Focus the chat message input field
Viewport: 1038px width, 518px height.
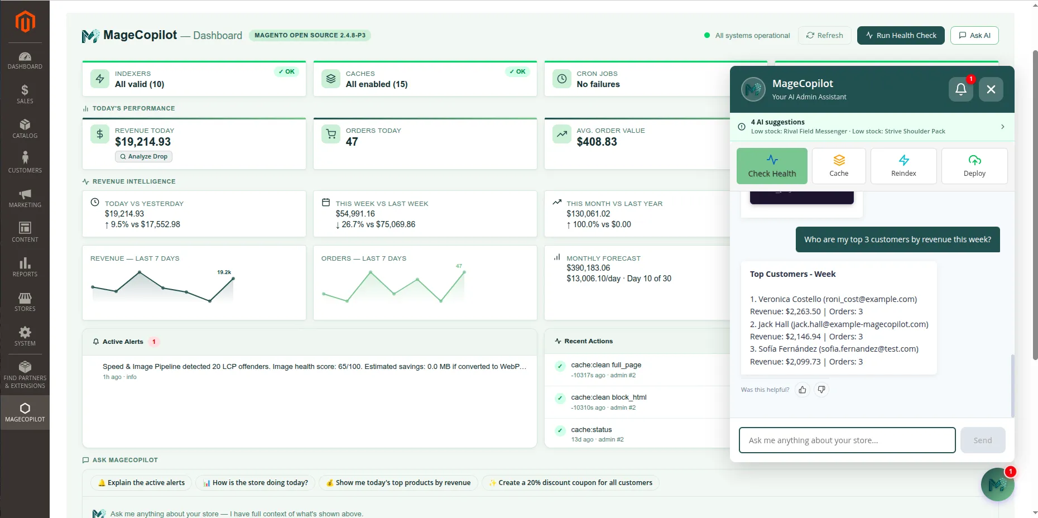coord(847,440)
